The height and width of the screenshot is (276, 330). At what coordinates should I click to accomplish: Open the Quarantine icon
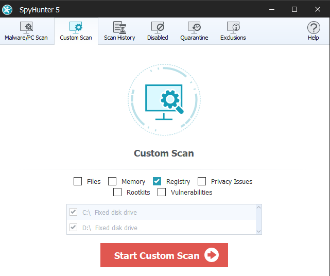click(194, 27)
